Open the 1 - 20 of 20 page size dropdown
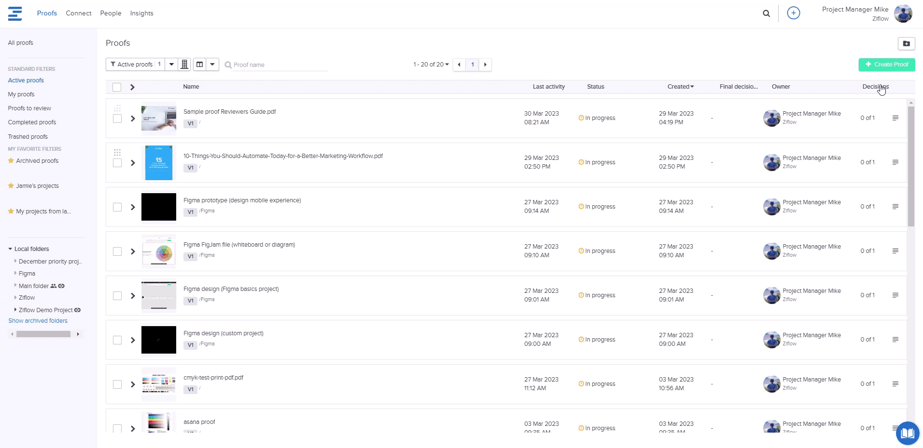The height and width of the screenshot is (448, 923). click(431, 65)
